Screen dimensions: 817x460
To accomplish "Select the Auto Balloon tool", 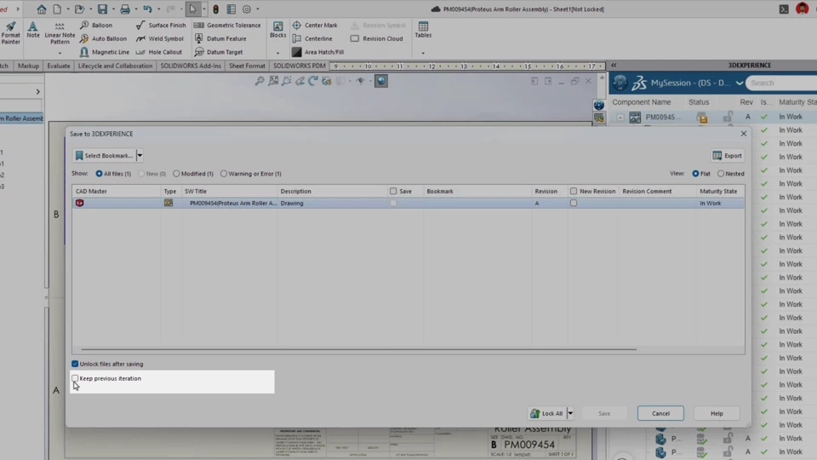I will [103, 38].
